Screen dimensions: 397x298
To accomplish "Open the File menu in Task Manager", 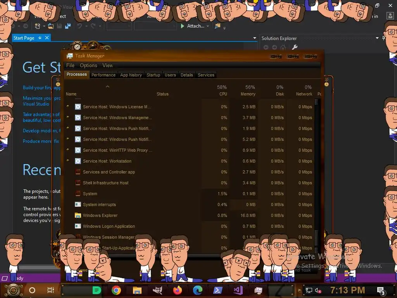I will tap(70, 65).
